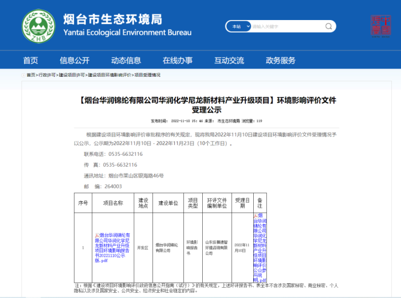
Task: Go to 首页 in the navigation bar
Action: tap(30, 60)
